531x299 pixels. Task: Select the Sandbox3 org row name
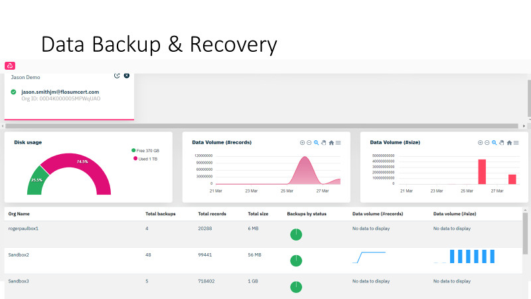(x=19, y=281)
